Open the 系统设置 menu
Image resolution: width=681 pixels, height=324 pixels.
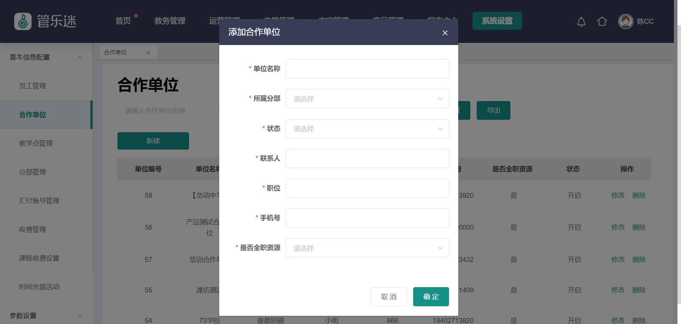pyautogui.click(x=497, y=21)
